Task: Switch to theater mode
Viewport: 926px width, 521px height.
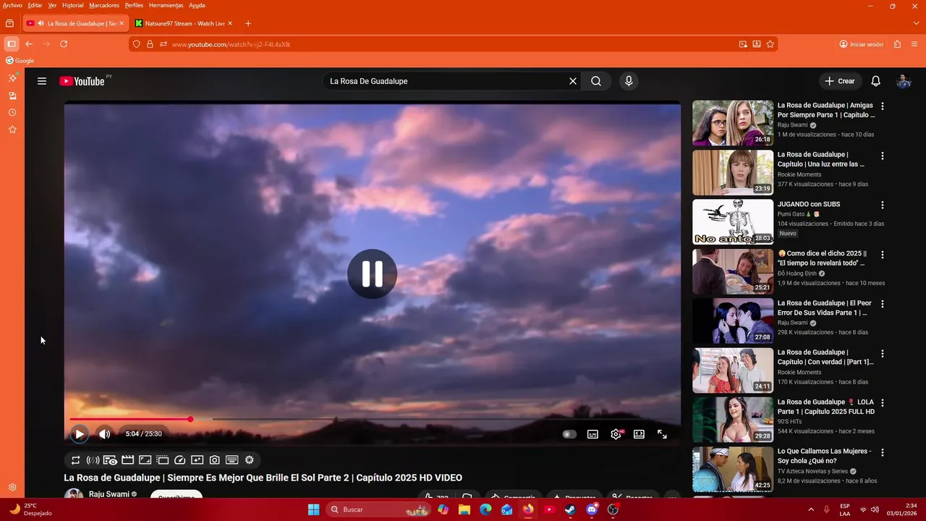Action: click(x=639, y=434)
